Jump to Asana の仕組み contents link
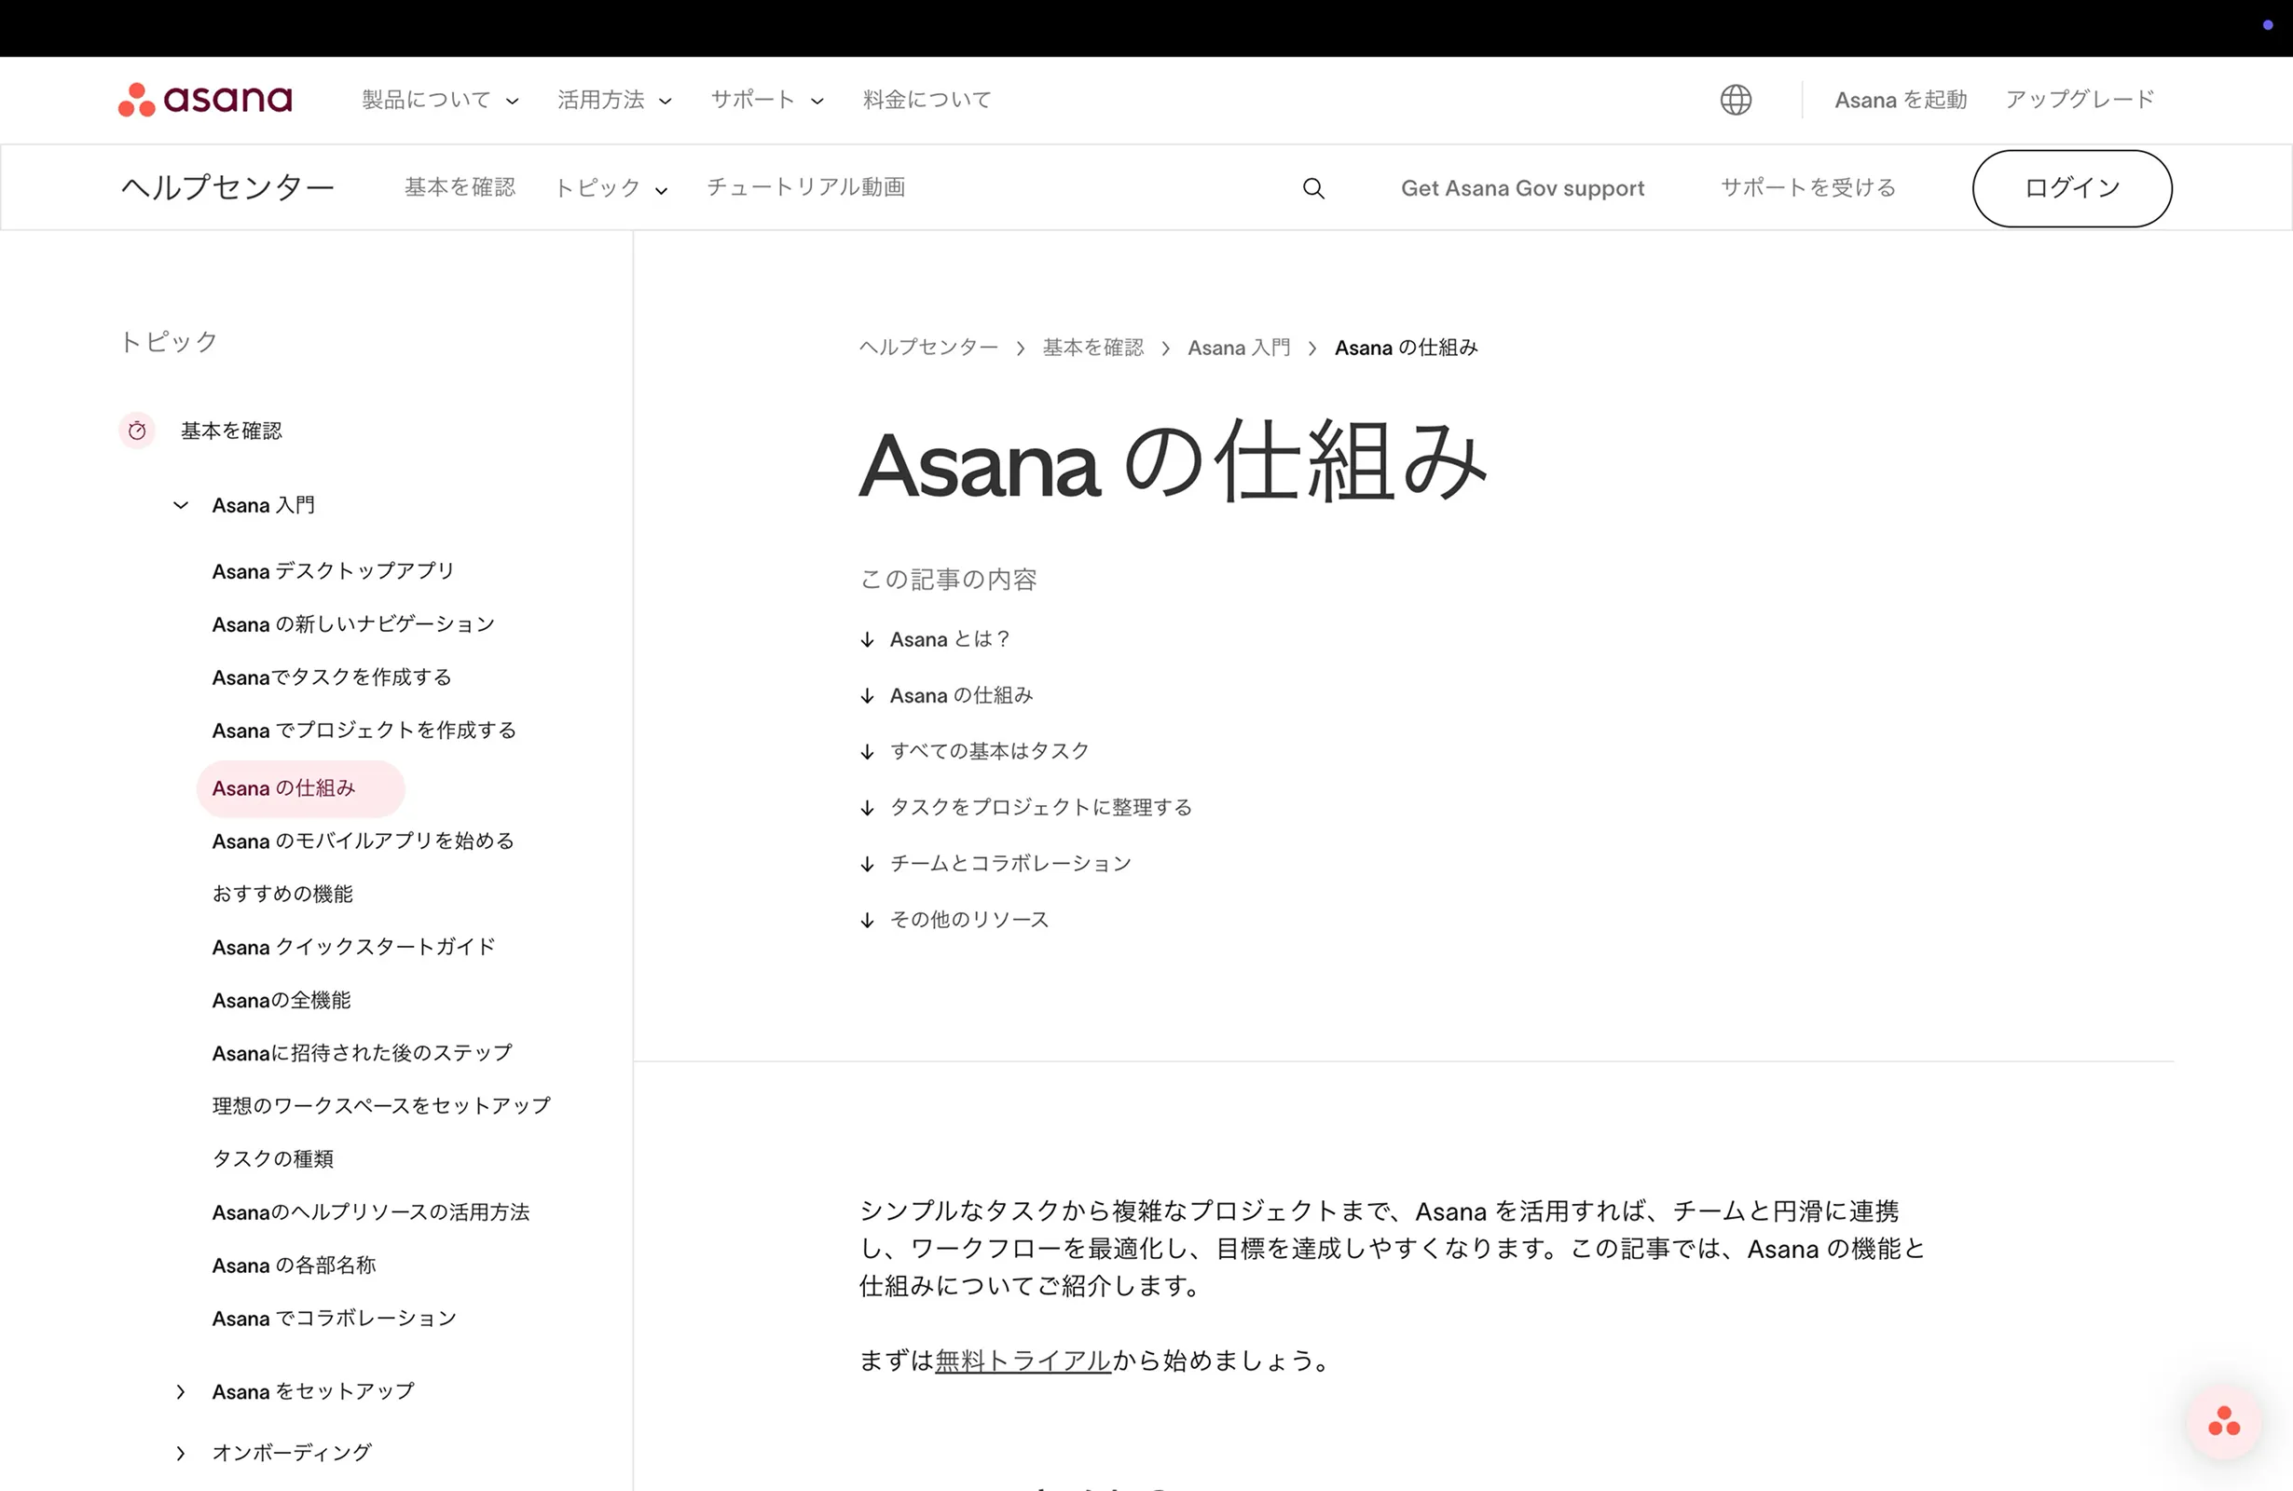 (961, 695)
